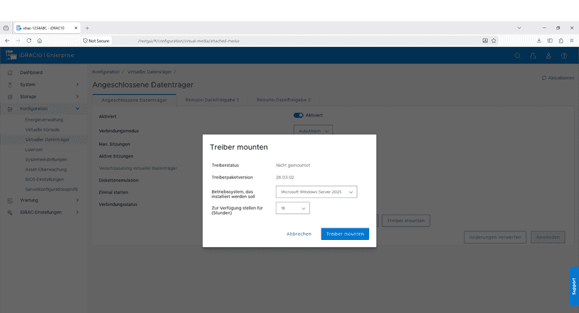Click the browser back arrow

click(7, 40)
